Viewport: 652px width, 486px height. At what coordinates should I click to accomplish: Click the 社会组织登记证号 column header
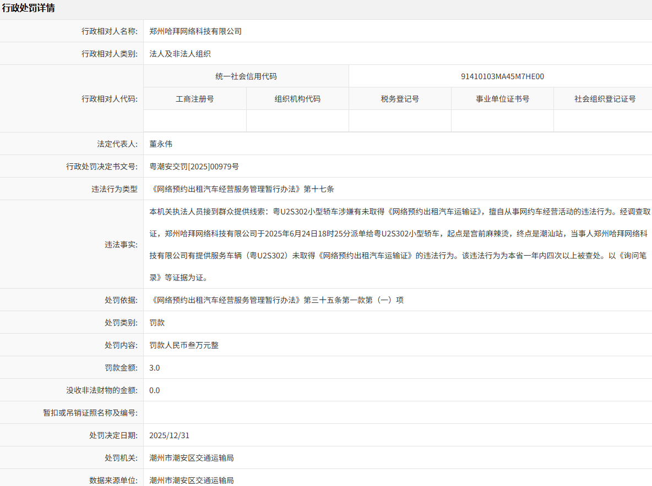605,99
